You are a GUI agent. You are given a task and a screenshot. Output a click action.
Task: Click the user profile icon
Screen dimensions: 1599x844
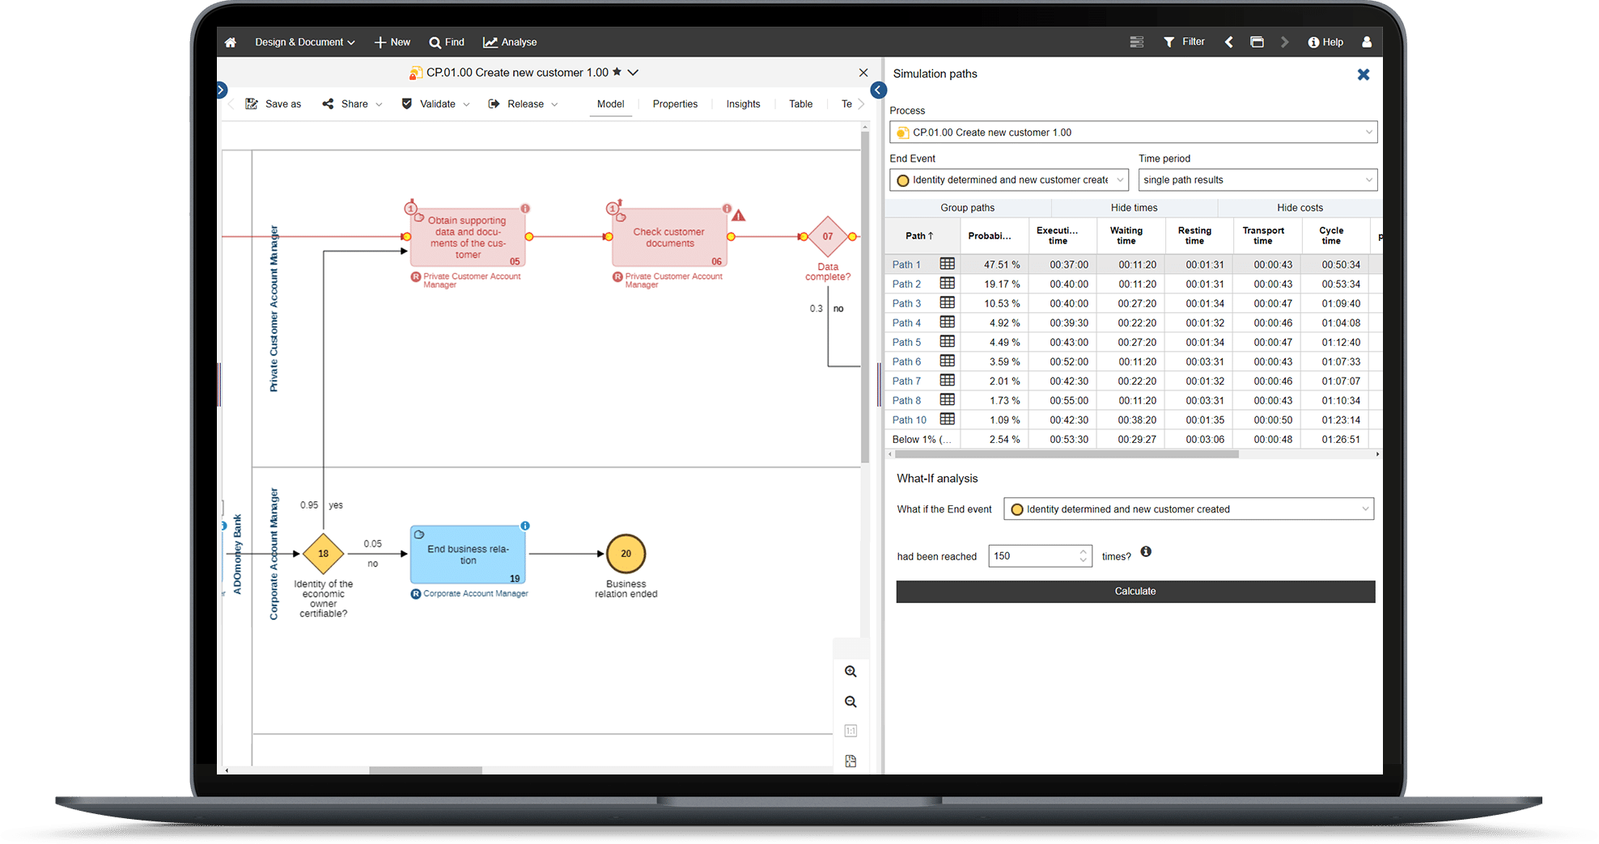1367,42
